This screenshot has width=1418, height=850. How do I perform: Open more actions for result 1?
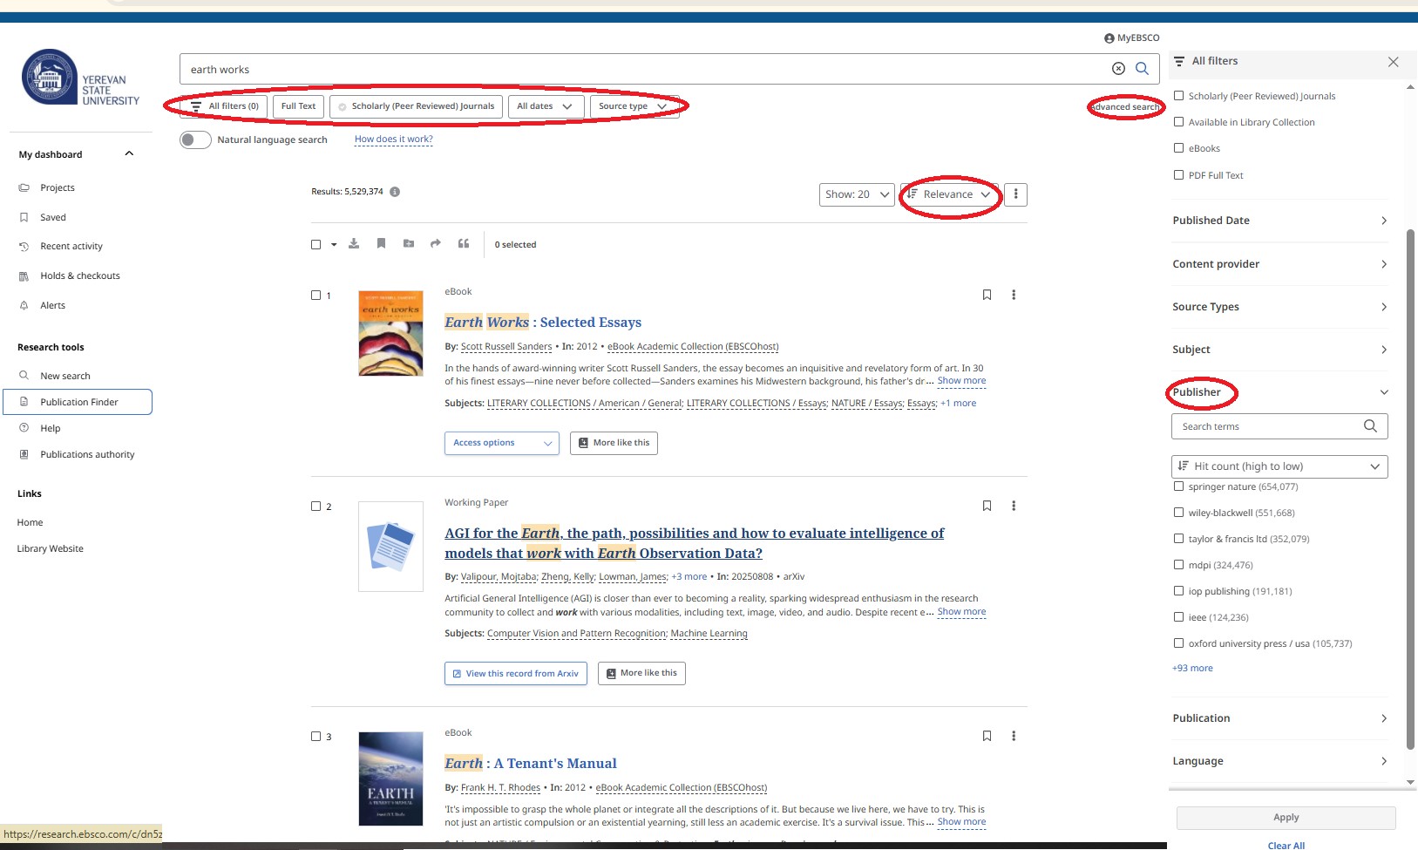coord(1014,295)
